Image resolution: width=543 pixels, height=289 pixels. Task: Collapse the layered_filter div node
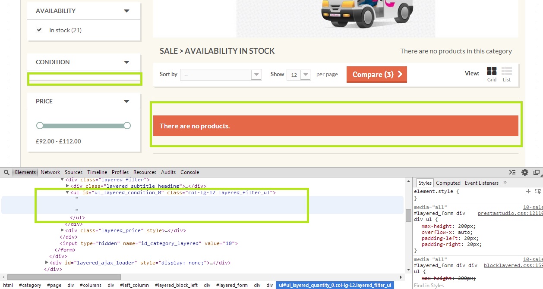coord(62,180)
